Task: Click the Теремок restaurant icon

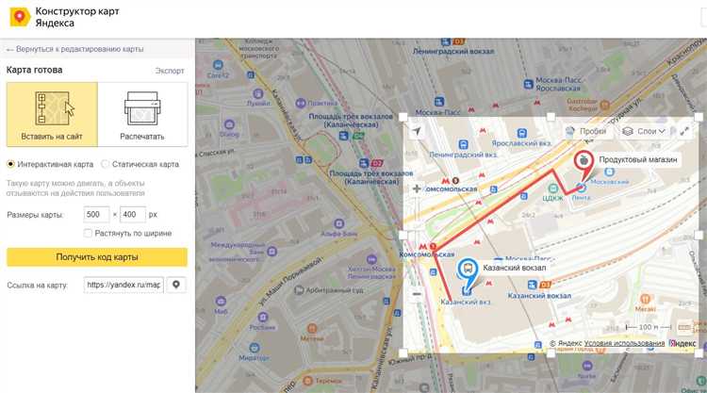Action: [308, 381]
